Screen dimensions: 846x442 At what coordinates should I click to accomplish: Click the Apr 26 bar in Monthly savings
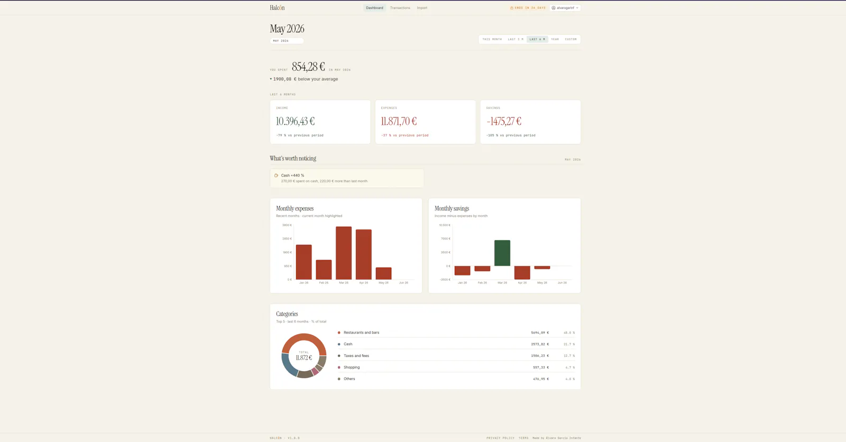(x=522, y=273)
